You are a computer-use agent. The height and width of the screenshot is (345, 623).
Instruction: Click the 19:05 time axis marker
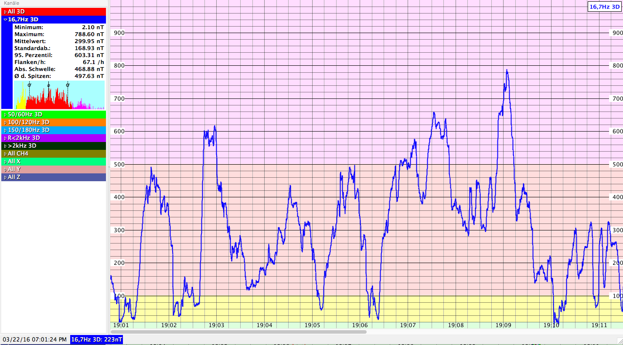click(312, 325)
